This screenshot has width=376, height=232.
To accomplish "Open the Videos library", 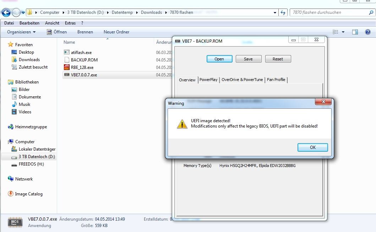I will (25, 112).
